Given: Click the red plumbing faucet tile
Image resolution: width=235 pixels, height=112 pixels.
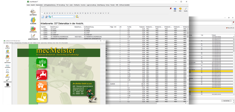Looking at the screenshot, I should (x=42, y=75).
